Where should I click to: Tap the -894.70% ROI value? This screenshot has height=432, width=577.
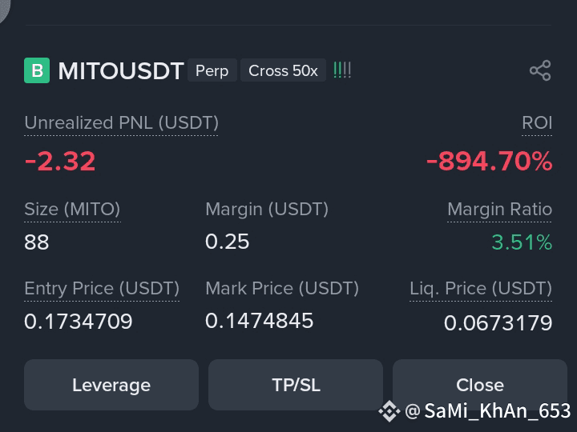pos(490,161)
